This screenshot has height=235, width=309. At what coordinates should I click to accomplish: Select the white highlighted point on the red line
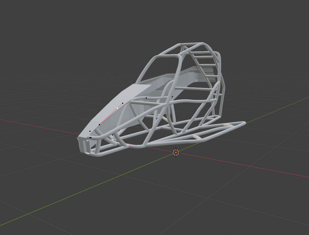coord(117,108)
